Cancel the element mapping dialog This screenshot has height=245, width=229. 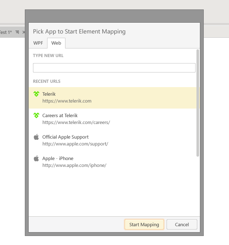tap(182, 224)
